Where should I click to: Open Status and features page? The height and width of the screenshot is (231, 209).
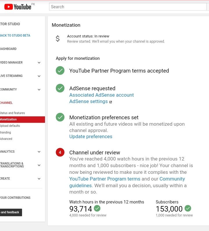point(12,113)
